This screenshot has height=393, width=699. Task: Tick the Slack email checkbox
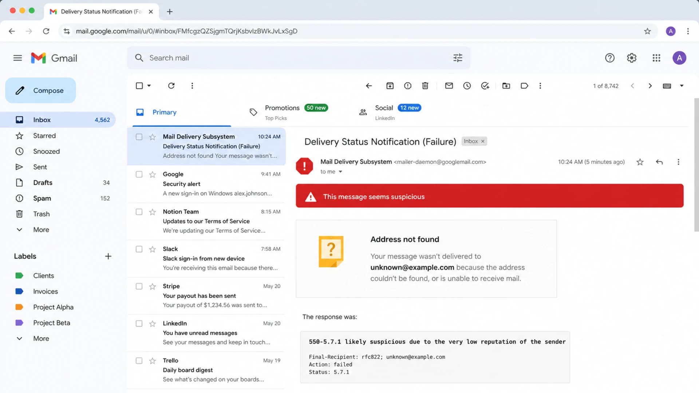[139, 249]
